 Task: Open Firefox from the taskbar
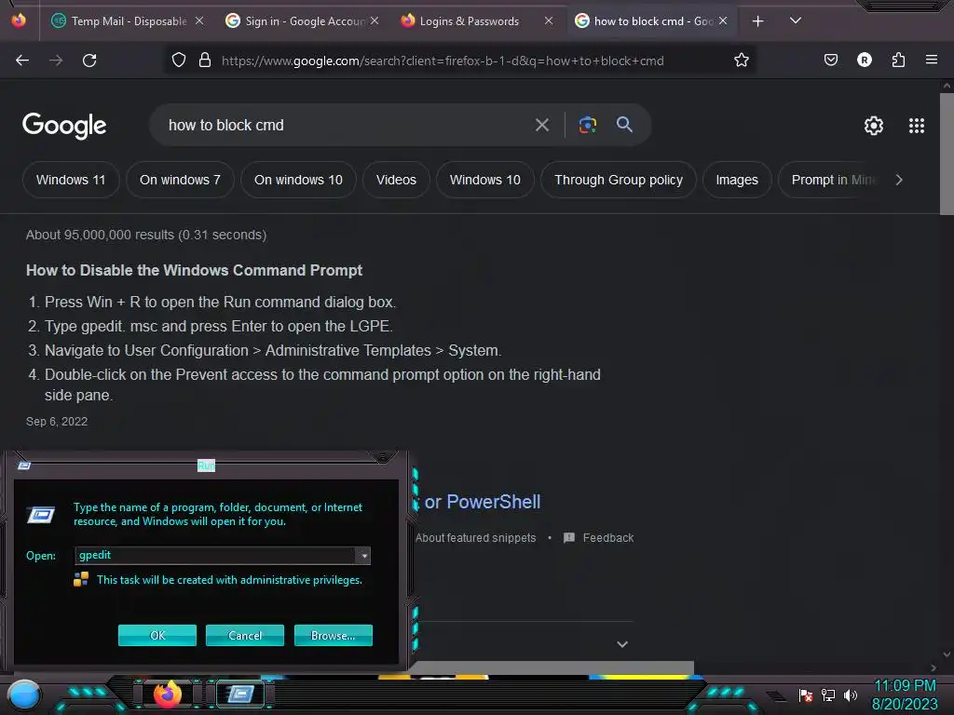[x=168, y=694]
